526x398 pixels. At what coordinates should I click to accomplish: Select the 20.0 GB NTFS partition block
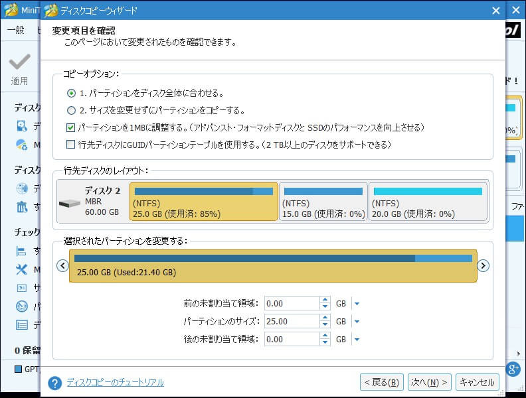click(x=428, y=202)
